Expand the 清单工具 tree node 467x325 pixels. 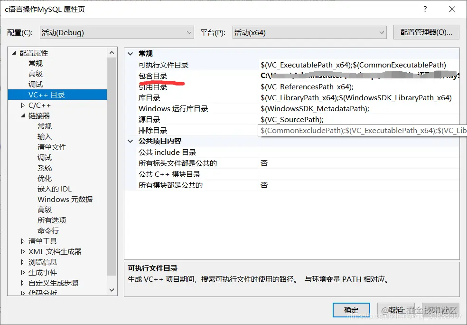coord(23,241)
